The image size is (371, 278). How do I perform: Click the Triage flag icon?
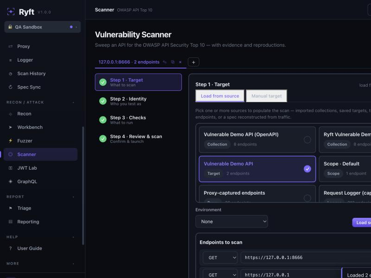click(x=10, y=208)
